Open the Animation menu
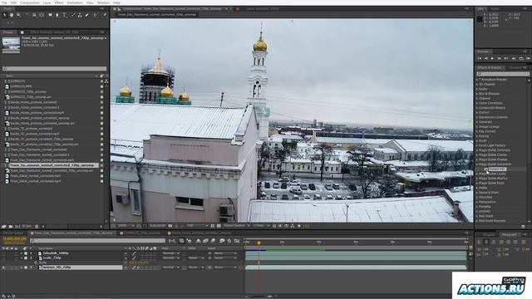 [75, 2]
